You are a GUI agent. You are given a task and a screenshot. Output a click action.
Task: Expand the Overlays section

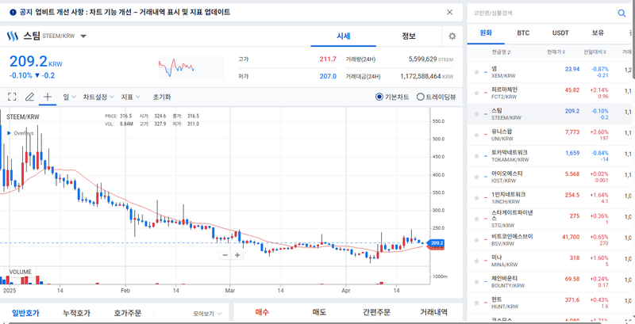pyautogui.click(x=10, y=133)
